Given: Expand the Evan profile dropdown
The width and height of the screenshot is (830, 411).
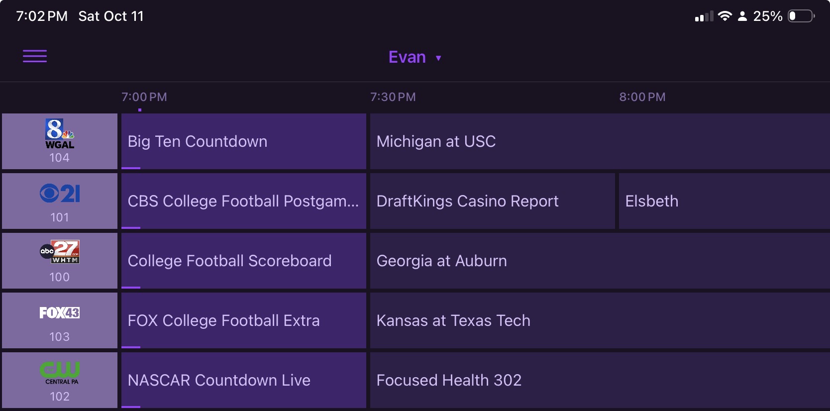Looking at the screenshot, I should [x=407, y=57].
